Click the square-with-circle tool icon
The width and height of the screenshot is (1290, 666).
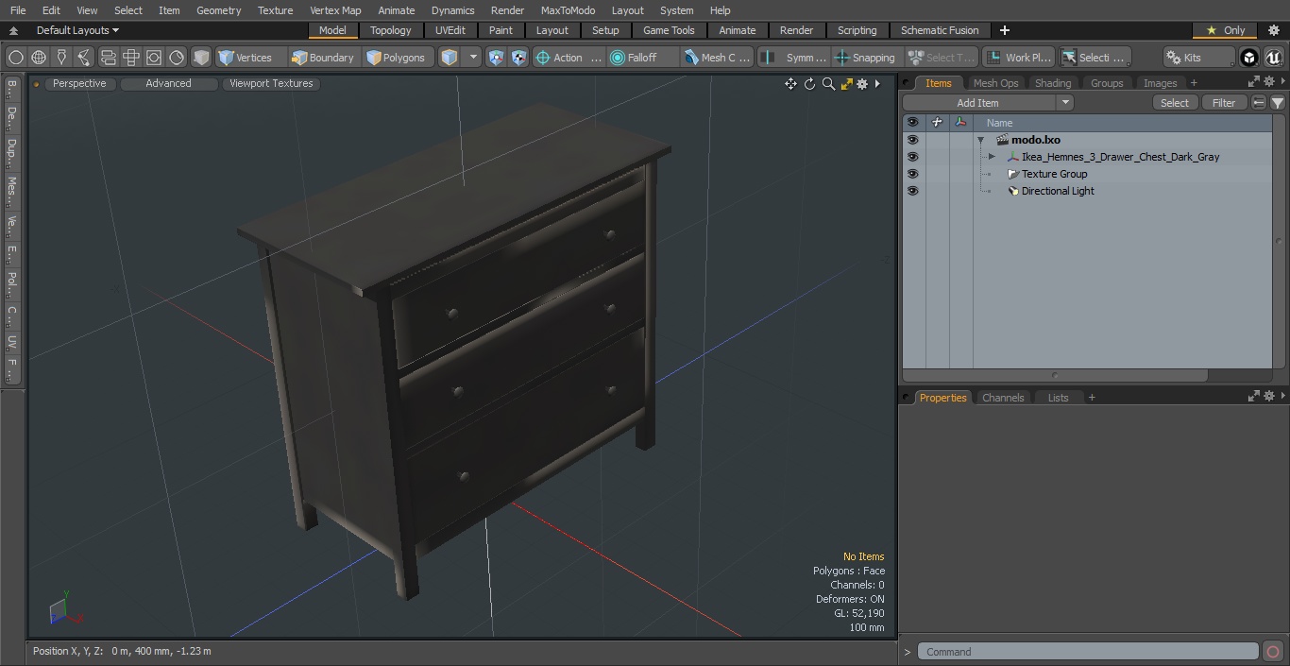tap(154, 58)
